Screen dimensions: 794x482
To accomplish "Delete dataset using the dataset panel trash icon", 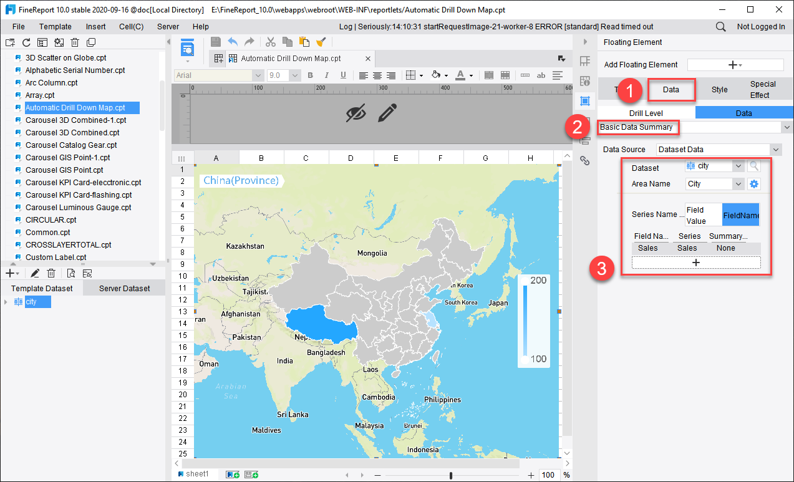I will (x=52, y=273).
